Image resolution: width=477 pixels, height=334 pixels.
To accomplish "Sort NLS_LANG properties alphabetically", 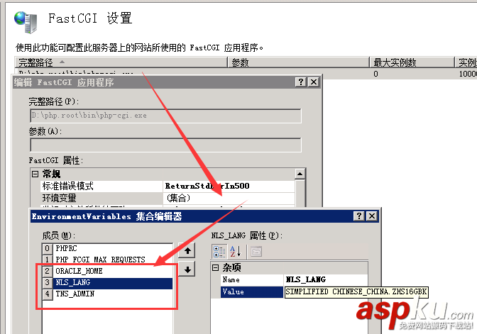I will 236,251.
